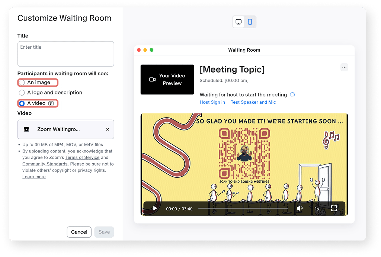Remove the Zoom Waitingro... video file
This screenshot has height=257, width=381.
click(x=108, y=129)
